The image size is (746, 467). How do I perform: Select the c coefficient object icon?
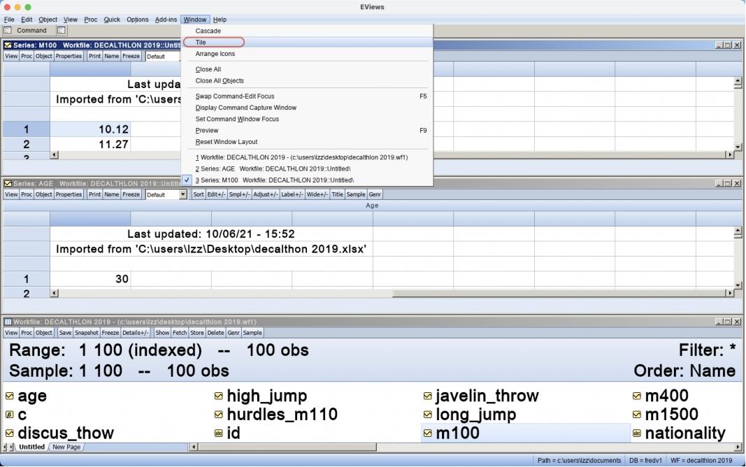10,415
